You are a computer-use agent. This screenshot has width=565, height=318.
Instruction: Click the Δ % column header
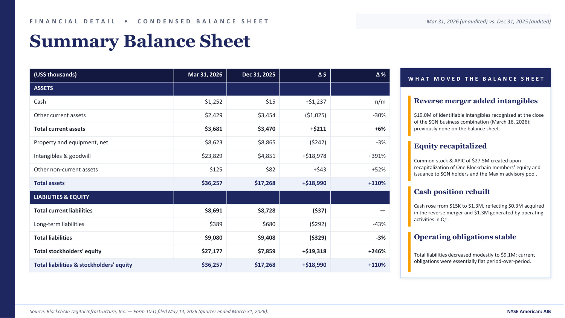[x=360, y=75]
